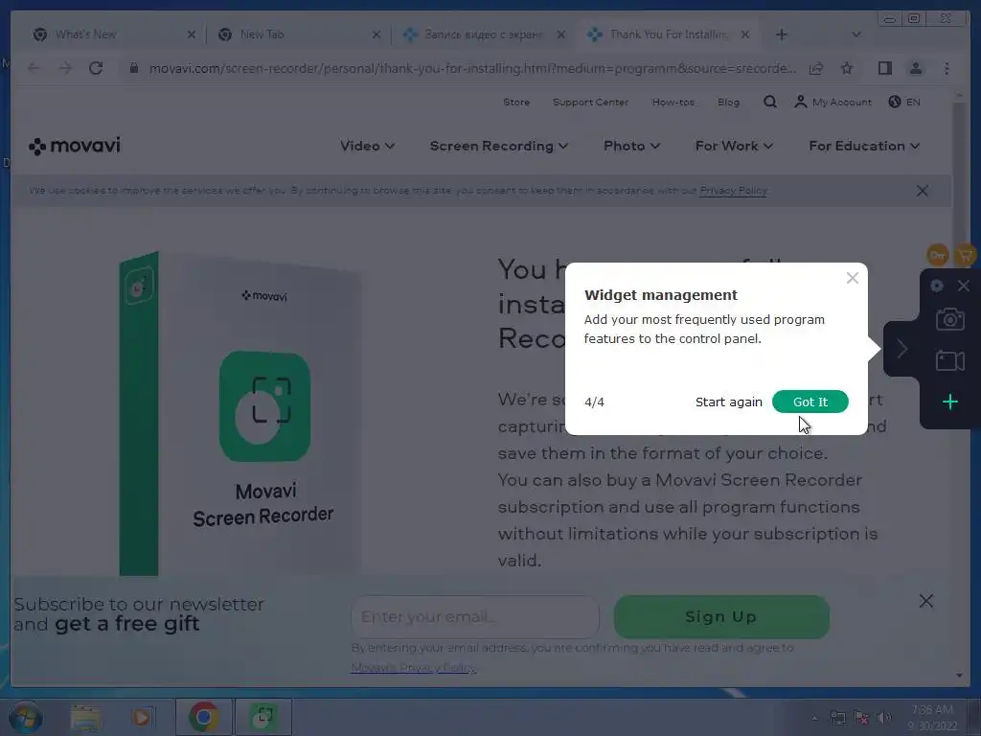The width and height of the screenshot is (981, 736).
Task: Select the screen recording video icon in widget
Action: 949,361
